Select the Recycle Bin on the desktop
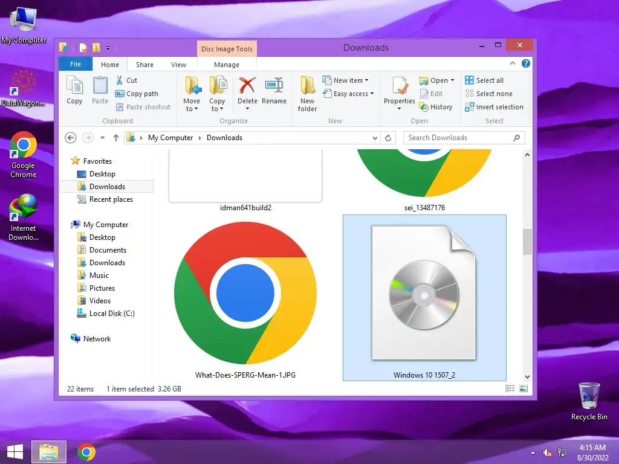Image resolution: width=619 pixels, height=464 pixels. click(589, 401)
